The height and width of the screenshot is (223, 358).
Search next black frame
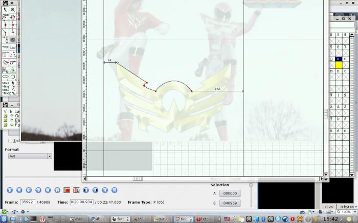[95, 190]
